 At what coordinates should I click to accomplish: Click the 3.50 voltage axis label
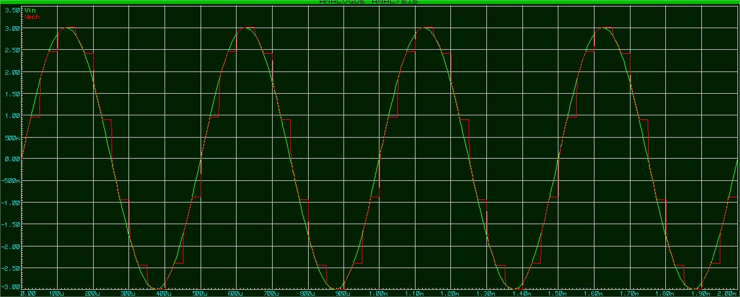(14, 10)
